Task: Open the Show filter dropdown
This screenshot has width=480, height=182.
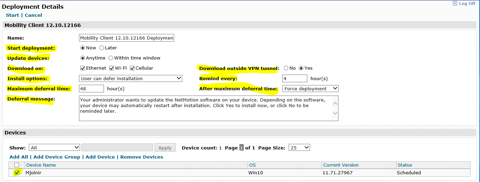Action: click(x=54, y=148)
